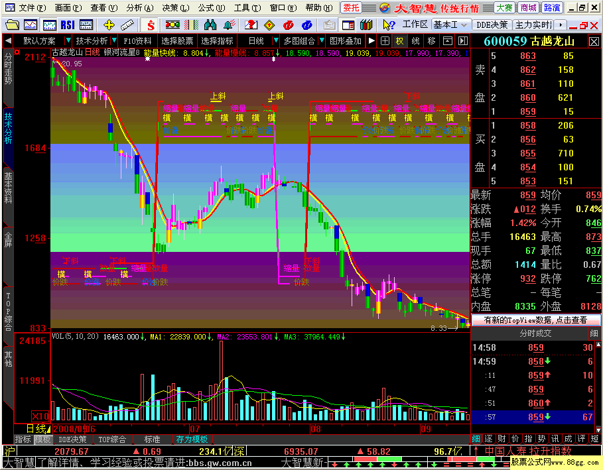Select the ruler measurement tool
Image resolution: width=603 pixels, height=470 pixels.
(127, 25)
